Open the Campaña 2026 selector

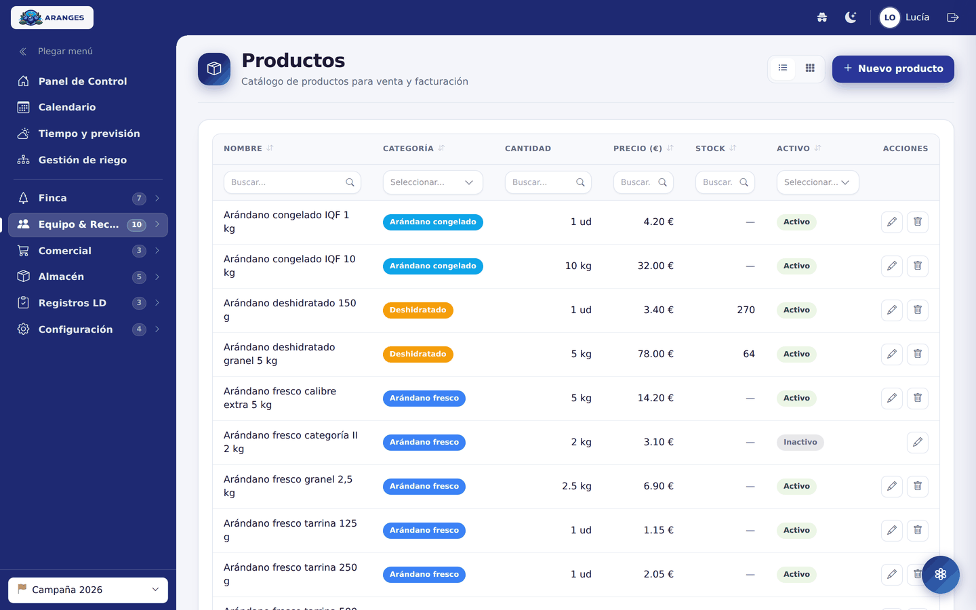pyautogui.click(x=88, y=590)
